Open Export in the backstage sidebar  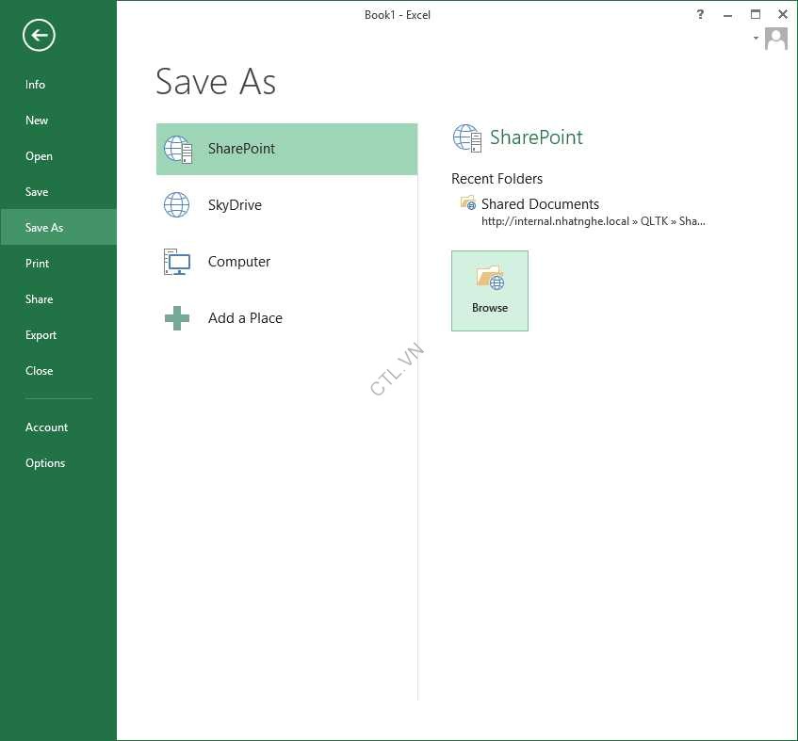click(41, 335)
